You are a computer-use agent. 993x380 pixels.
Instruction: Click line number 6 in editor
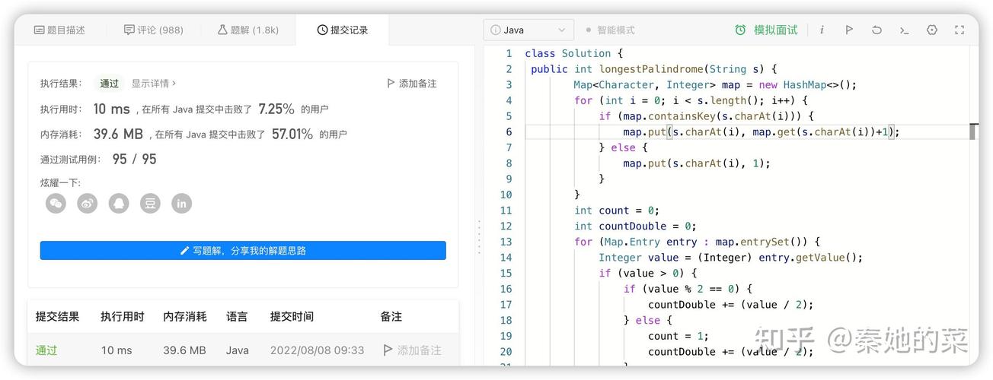click(509, 132)
